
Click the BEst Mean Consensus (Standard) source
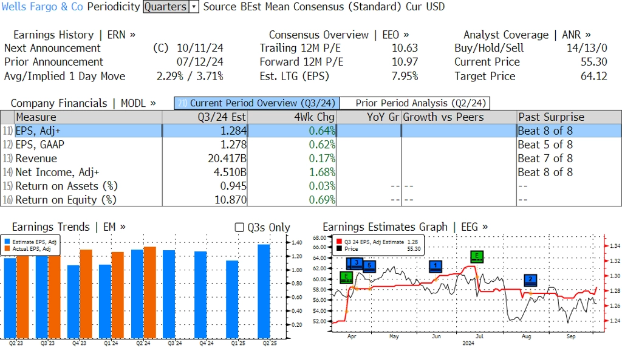[321, 7]
